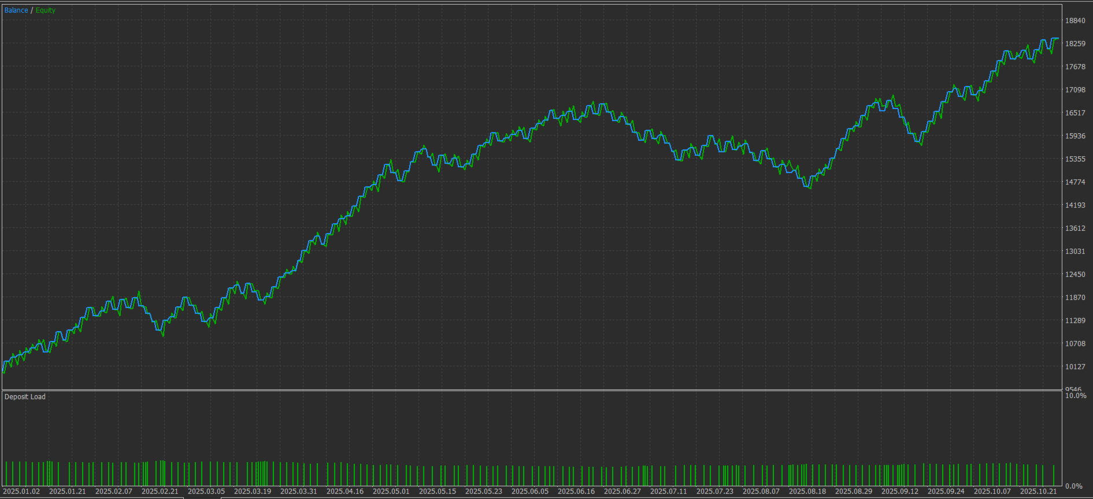Click the 11870 scale label
The image size is (1093, 499).
(x=1075, y=298)
